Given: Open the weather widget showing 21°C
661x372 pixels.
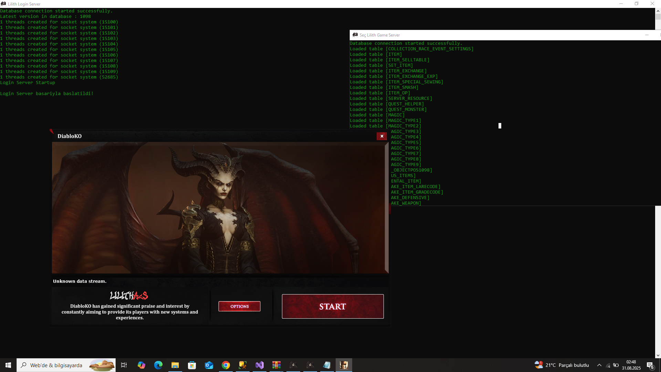Looking at the screenshot, I should tap(562, 365).
